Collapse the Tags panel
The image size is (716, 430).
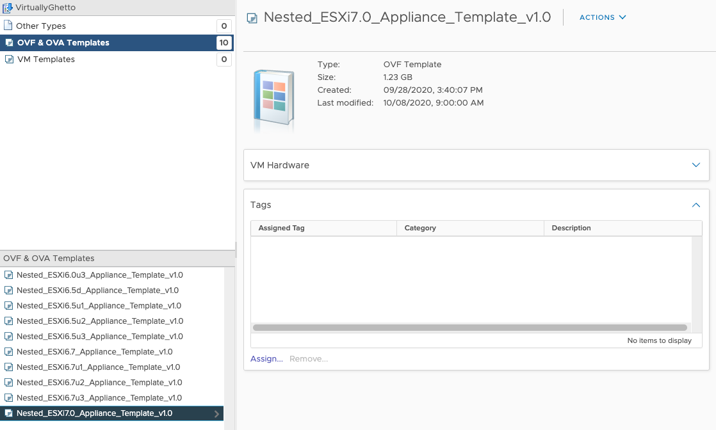[696, 205]
